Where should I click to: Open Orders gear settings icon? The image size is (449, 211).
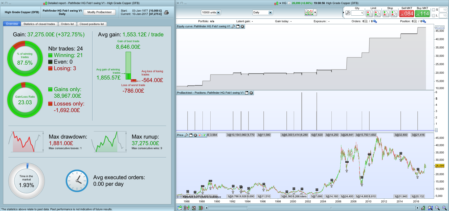tap(375, 21)
